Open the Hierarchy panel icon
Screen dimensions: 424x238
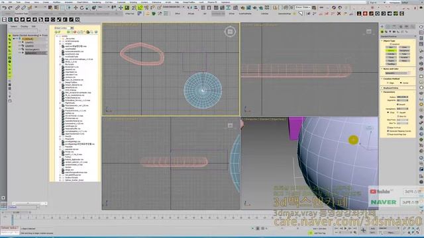pyautogui.click(x=395, y=26)
